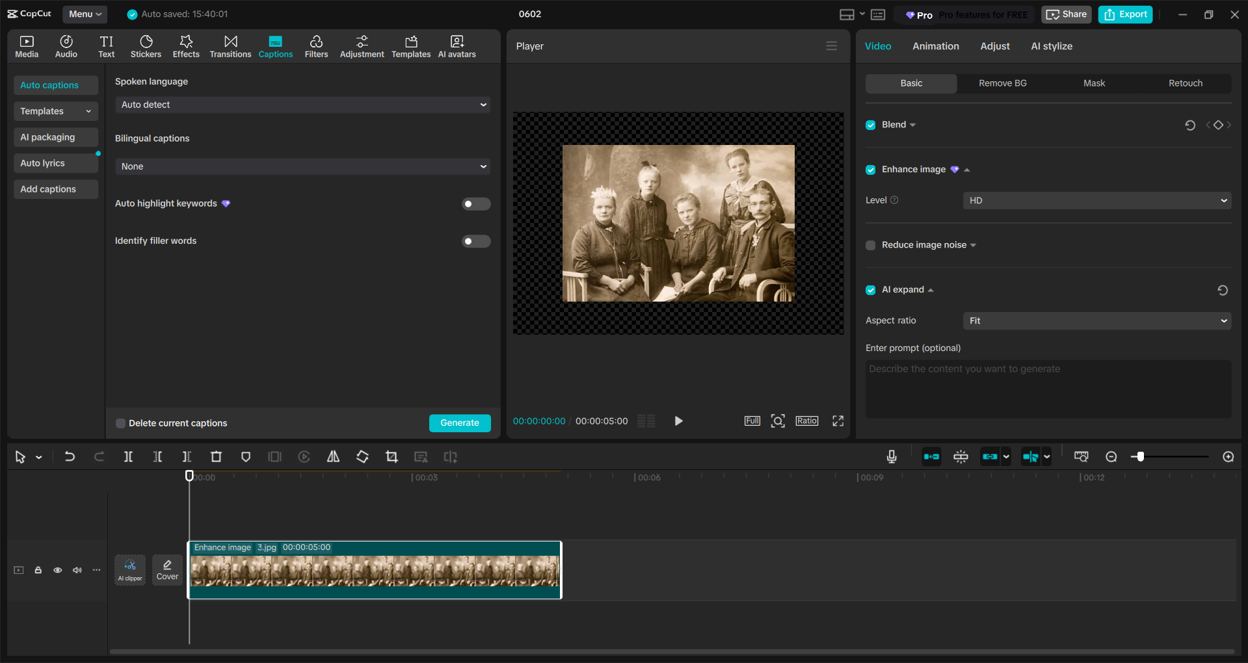Switch to the Animation tab
The height and width of the screenshot is (663, 1248).
tap(935, 45)
